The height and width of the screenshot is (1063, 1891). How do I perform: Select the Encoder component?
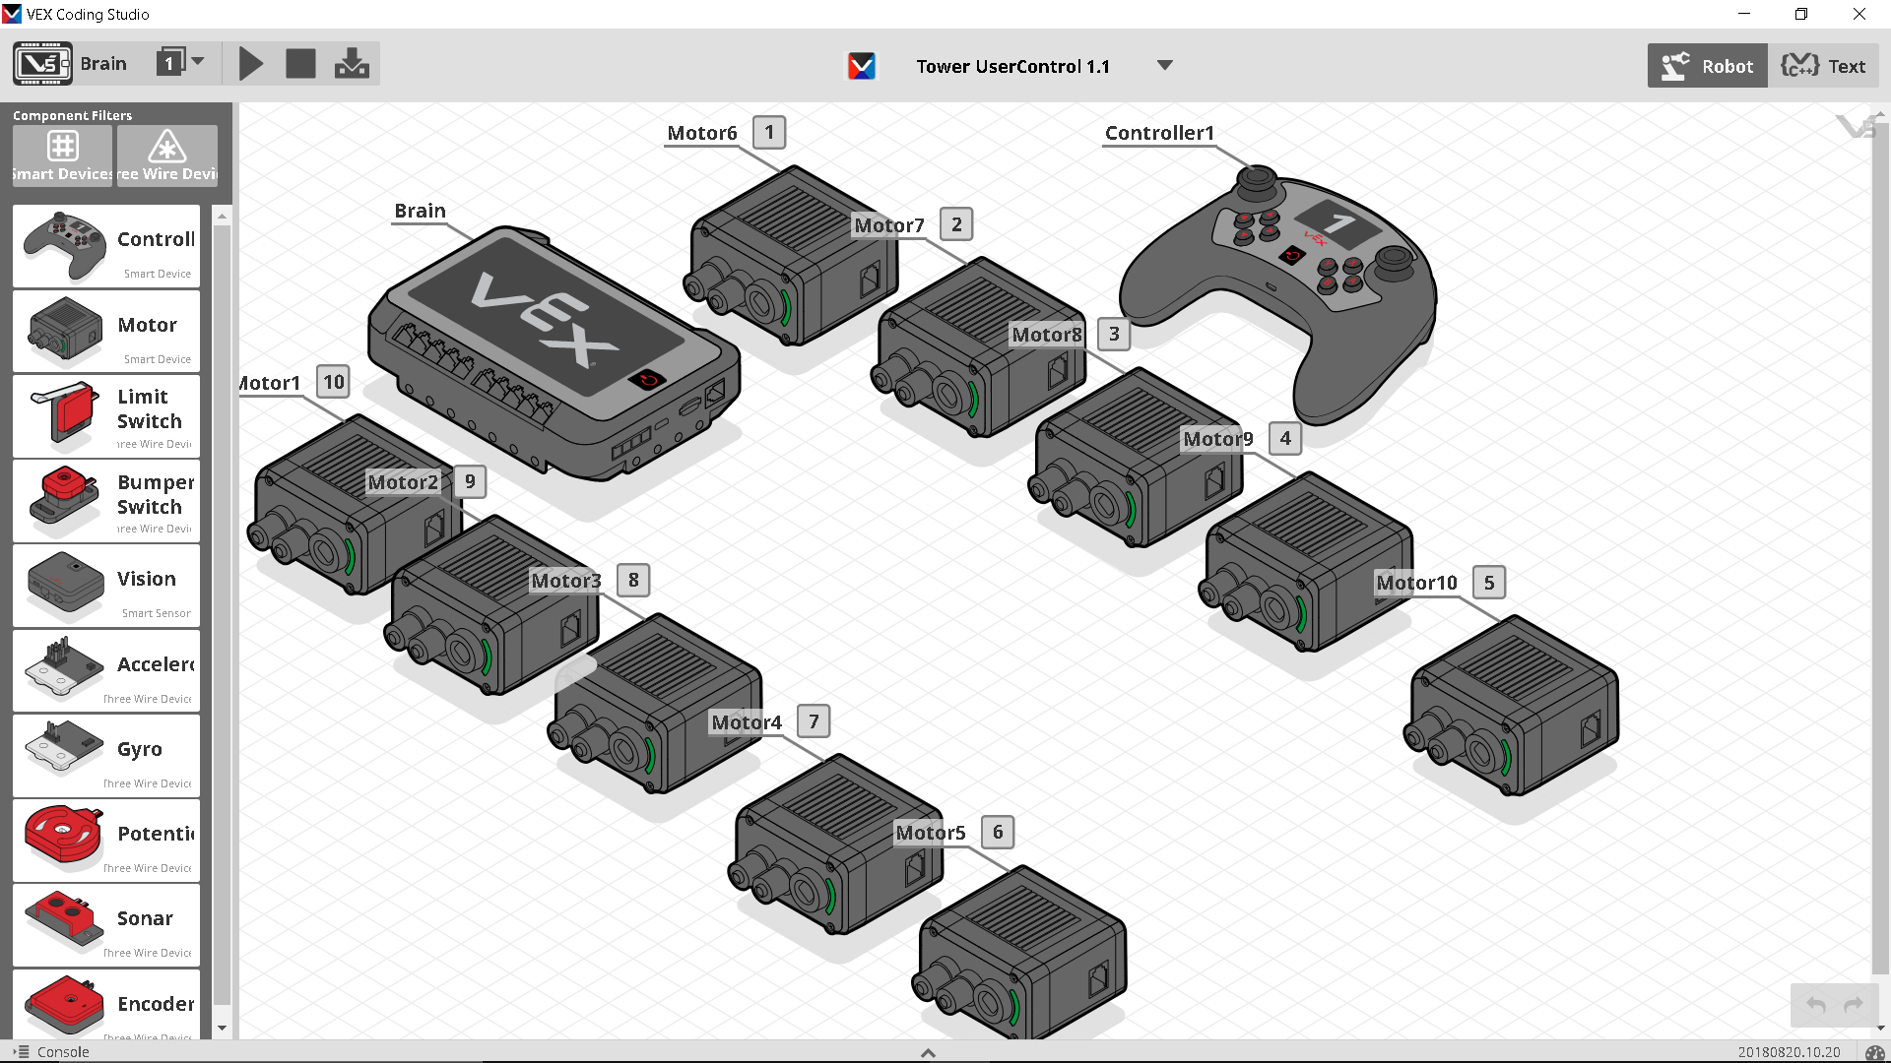[106, 1005]
